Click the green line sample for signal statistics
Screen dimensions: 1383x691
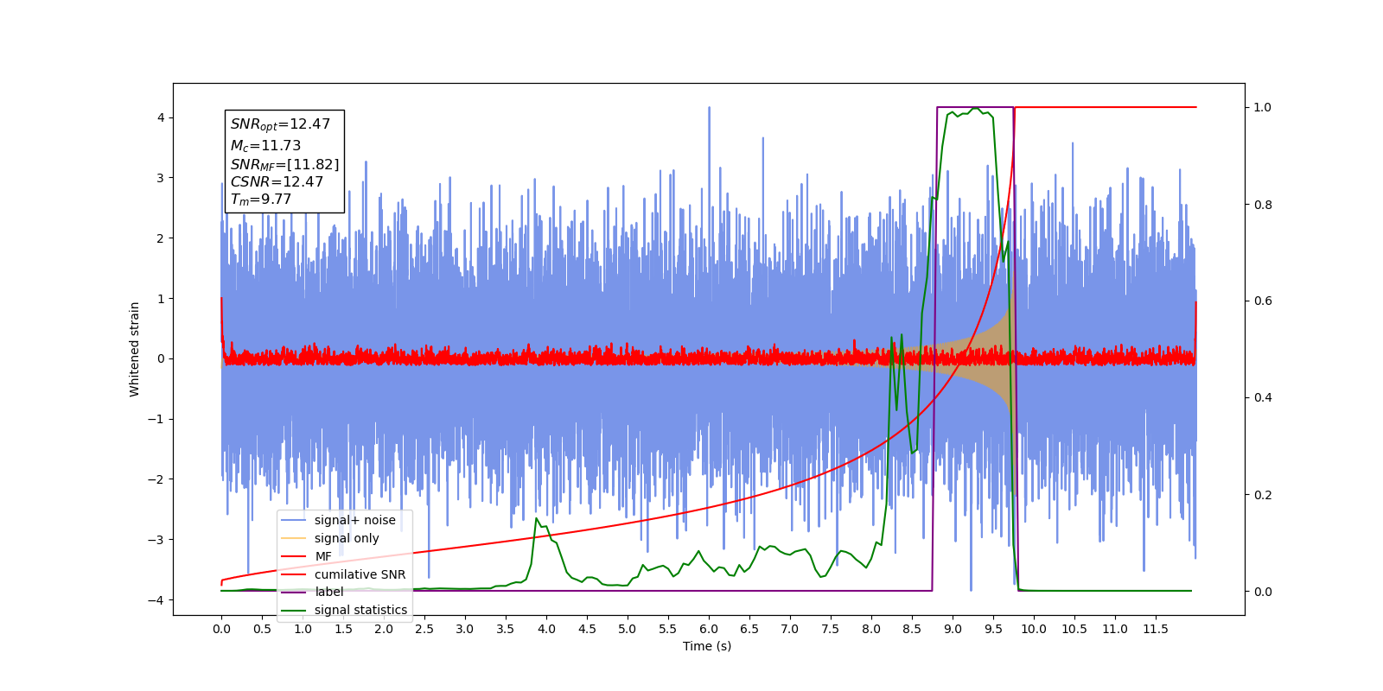tap(295, 610)
